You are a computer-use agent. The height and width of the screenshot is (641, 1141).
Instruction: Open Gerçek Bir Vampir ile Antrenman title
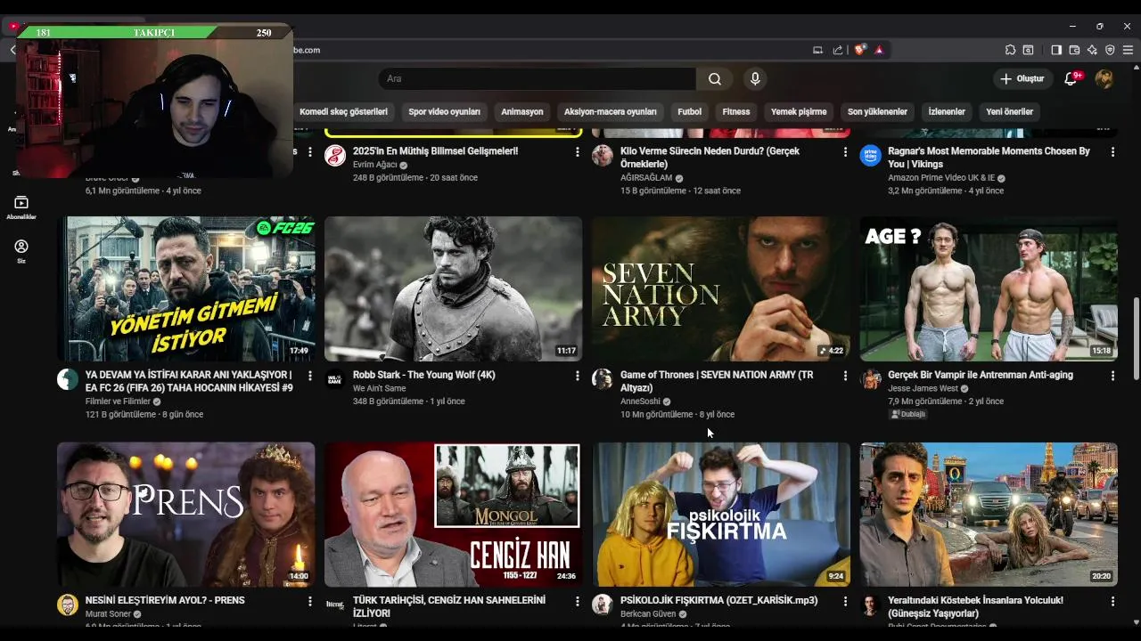coord(981,375)
